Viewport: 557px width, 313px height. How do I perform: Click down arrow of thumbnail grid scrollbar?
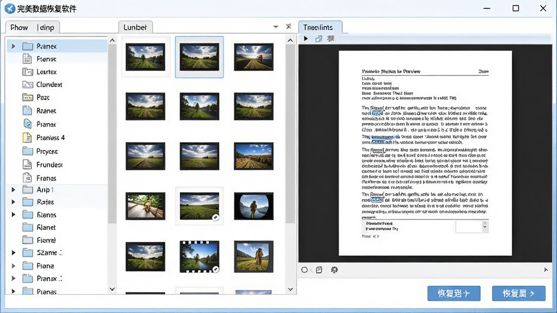pyautogui.click(x=290, y=289)
